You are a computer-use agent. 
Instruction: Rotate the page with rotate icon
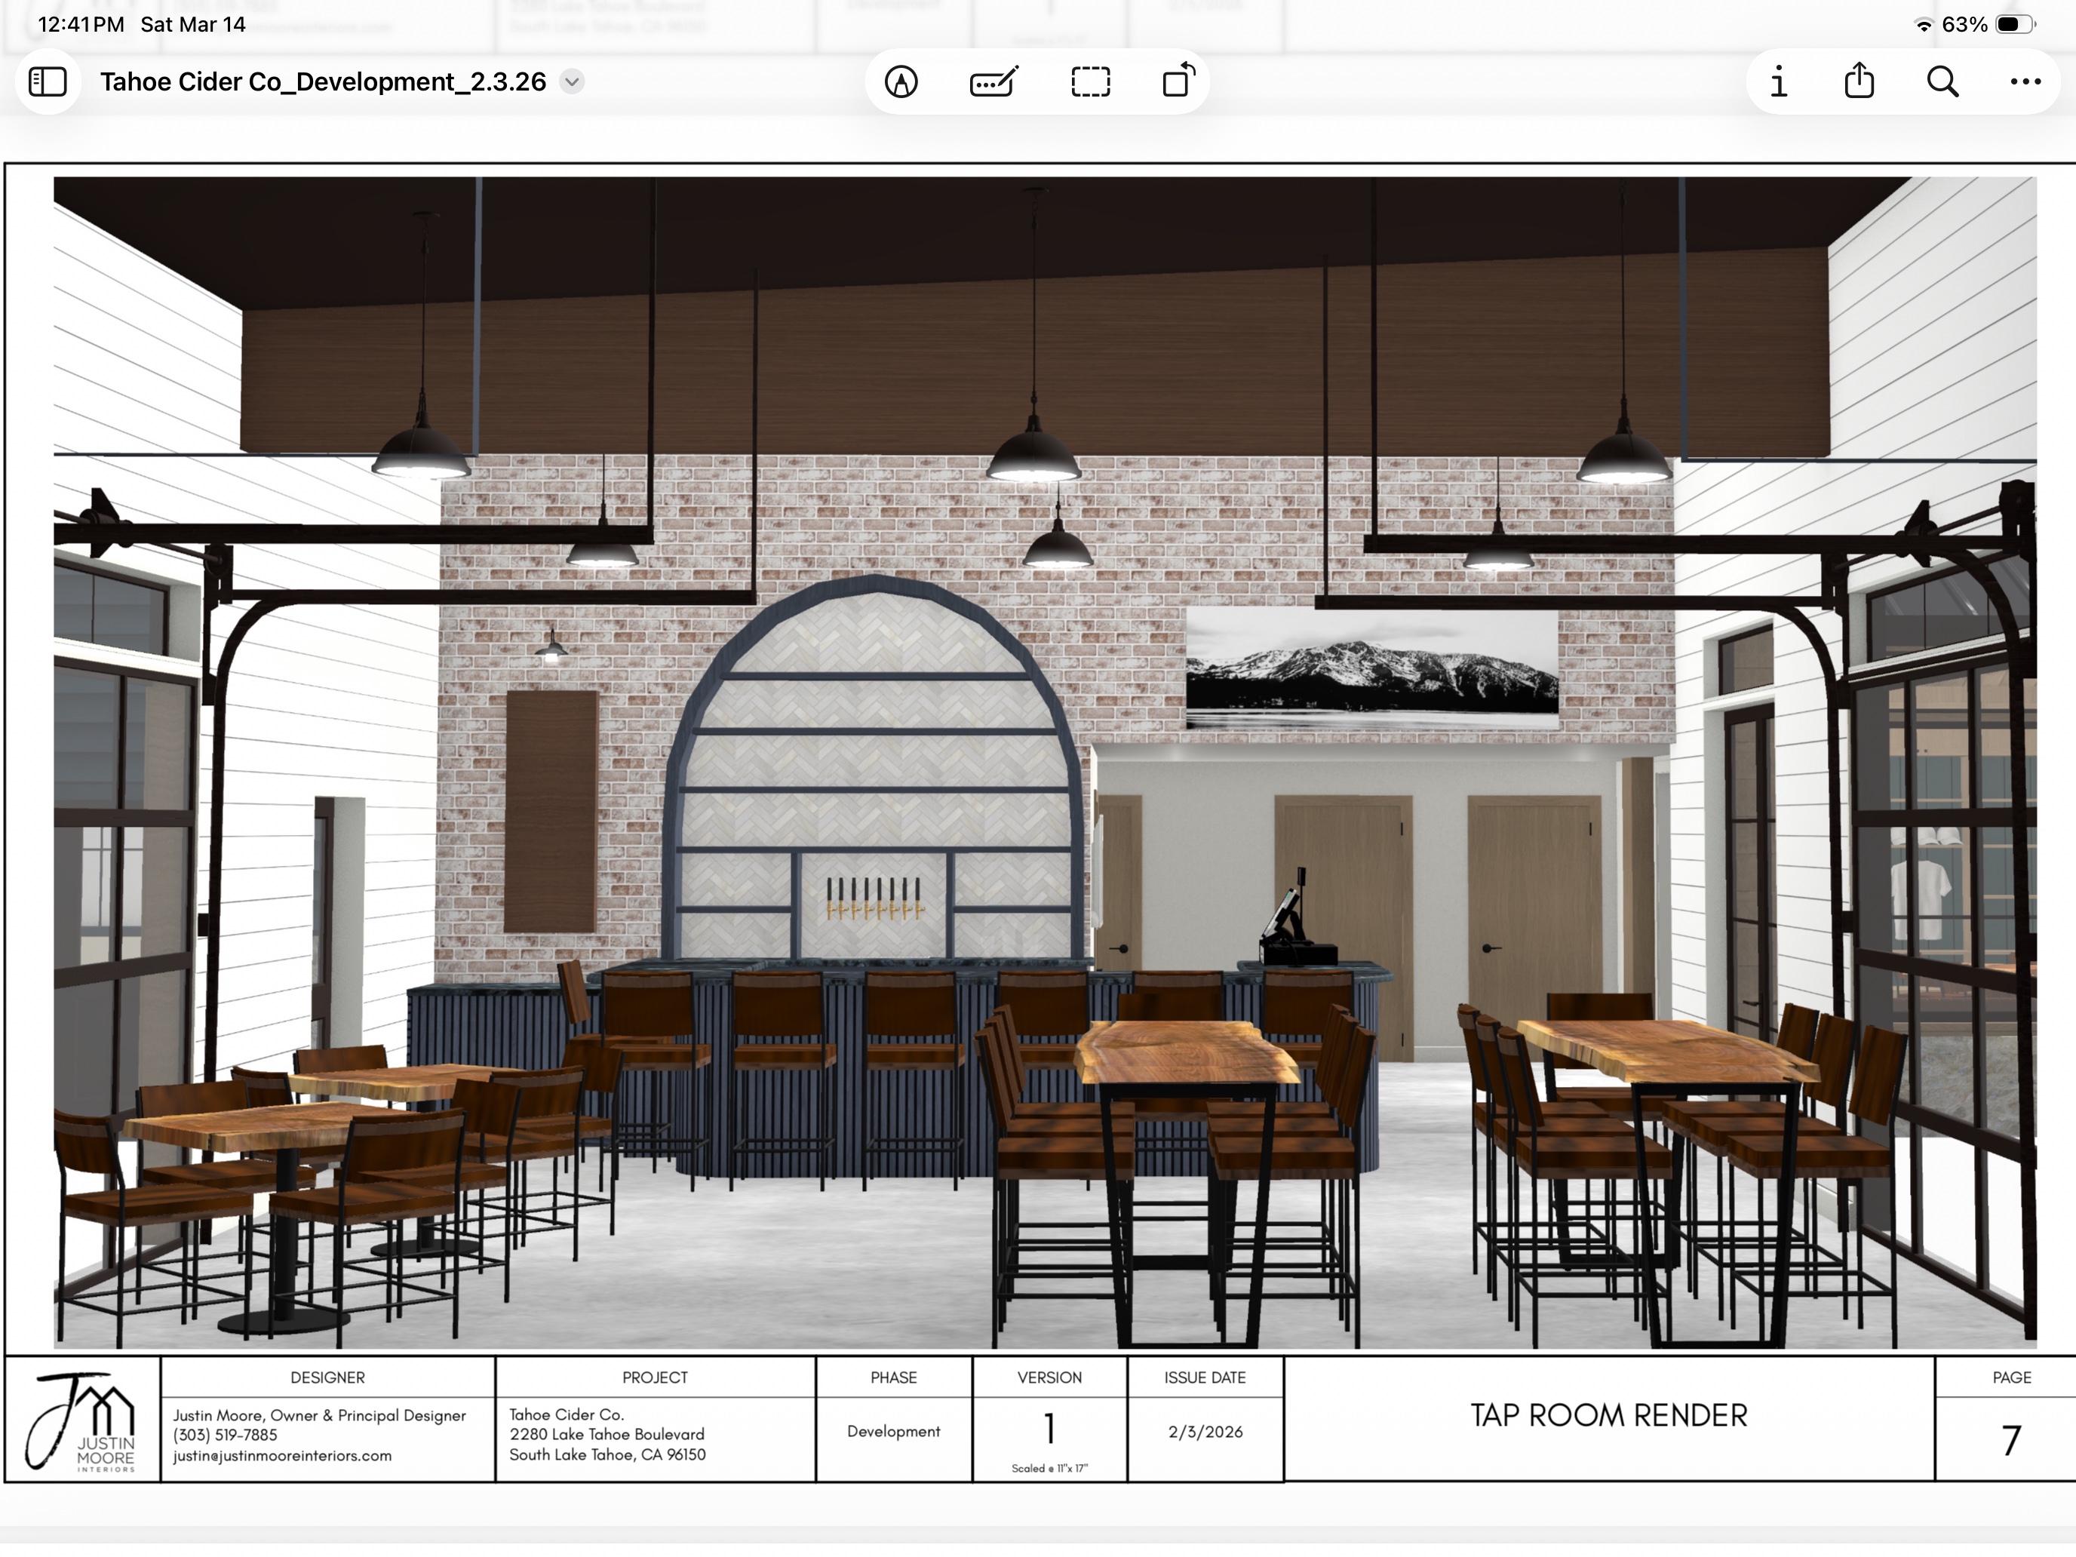[1178, 81]
